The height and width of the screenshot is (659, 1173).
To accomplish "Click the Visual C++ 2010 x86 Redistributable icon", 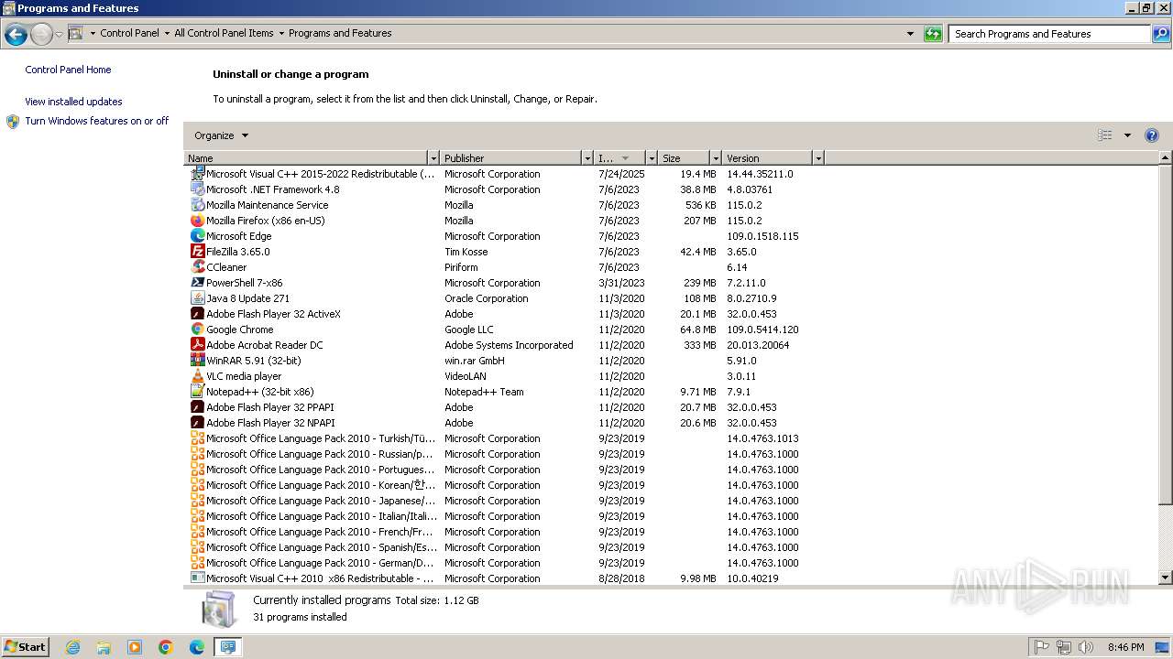I will click(197, 578).
